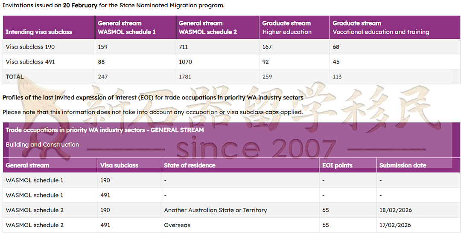Image resolution: width=461 pixels, height=234 pixels.
Task: Click EOI points 65 in the Overseas row
Action: 325,225
